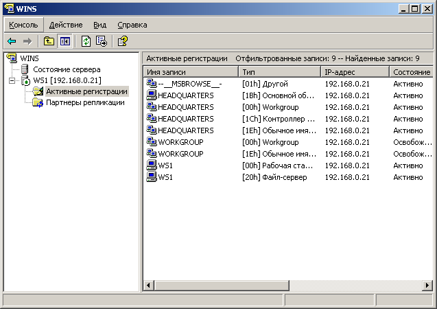The height and width of the screenshot is (309, 437).
Task: Select the Активные регистрации label in tree
Action: tap(86, 91)
